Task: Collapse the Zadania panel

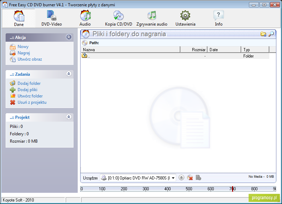Action: (x=69, y=74)
